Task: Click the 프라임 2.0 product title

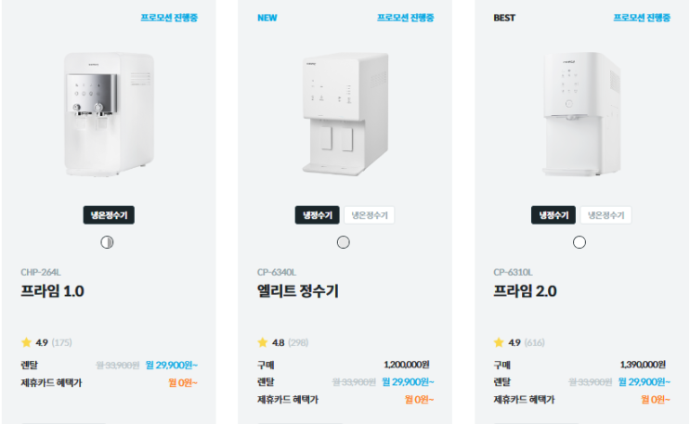Action: click(x=525, y=291)
